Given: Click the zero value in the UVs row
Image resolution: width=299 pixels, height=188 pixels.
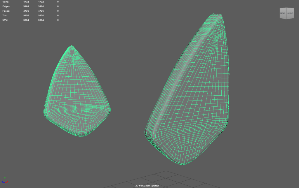Looking at the screenshot, I should [58, 20].
